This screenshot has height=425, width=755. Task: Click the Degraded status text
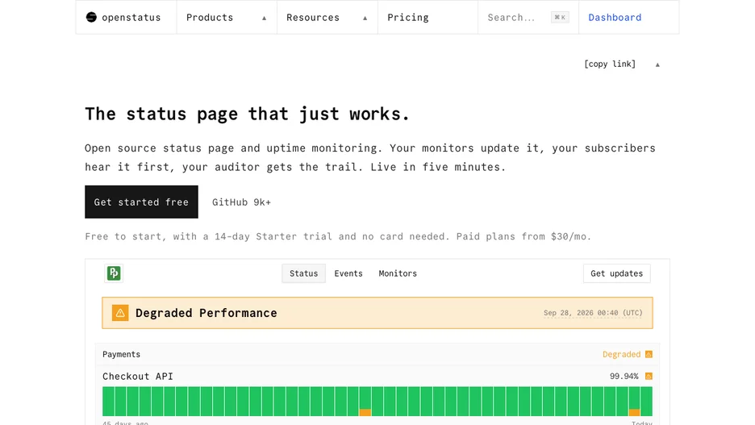[622, 354]
